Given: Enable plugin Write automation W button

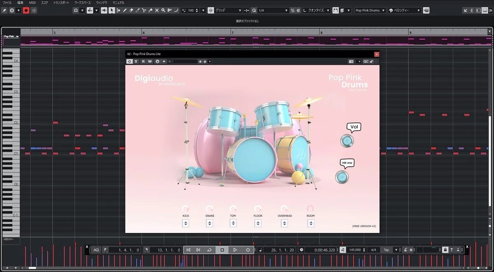Looking at the screenshot, I should click(150, 61).
